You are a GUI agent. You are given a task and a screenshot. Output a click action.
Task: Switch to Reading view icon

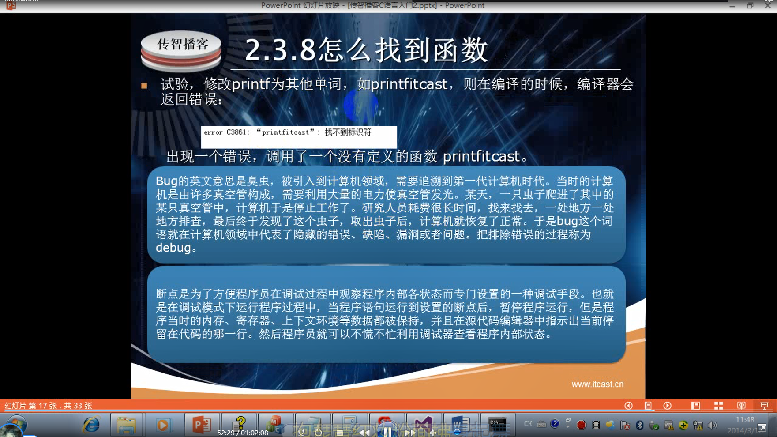coord(741,405)
